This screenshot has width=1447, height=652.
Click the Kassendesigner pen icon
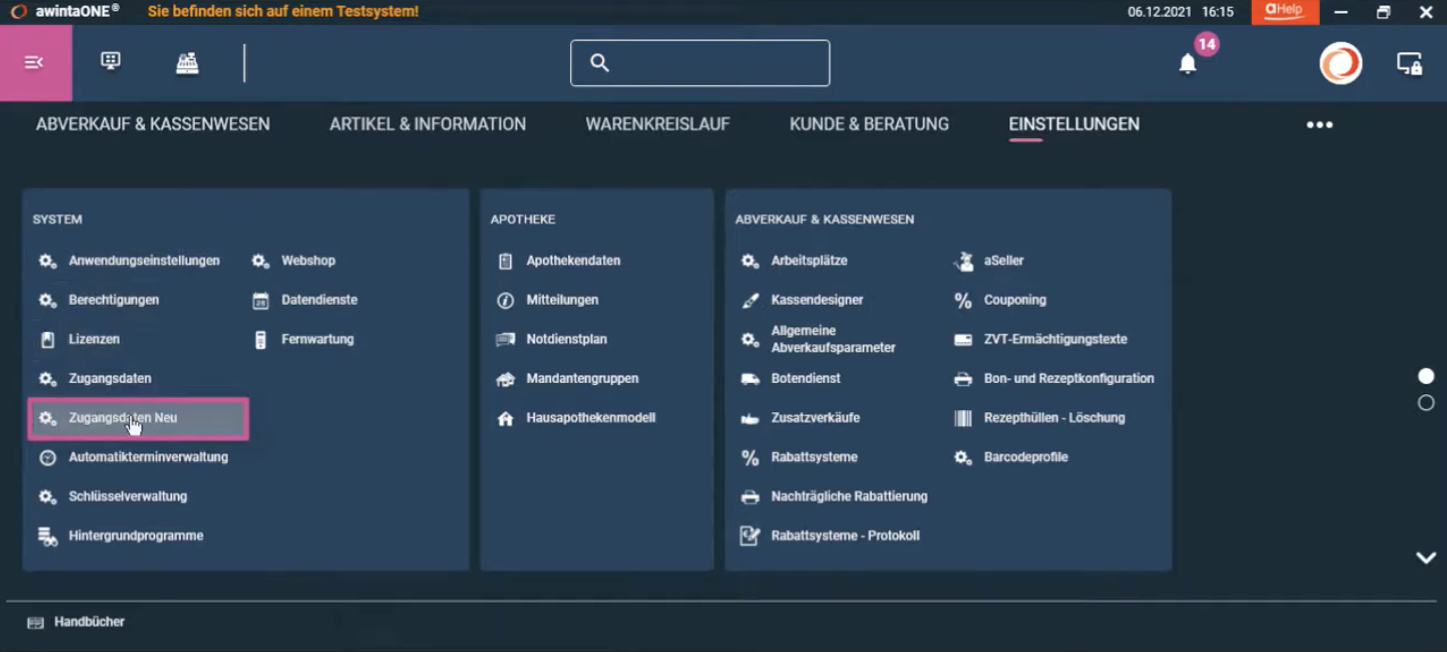tap(751, 300)
